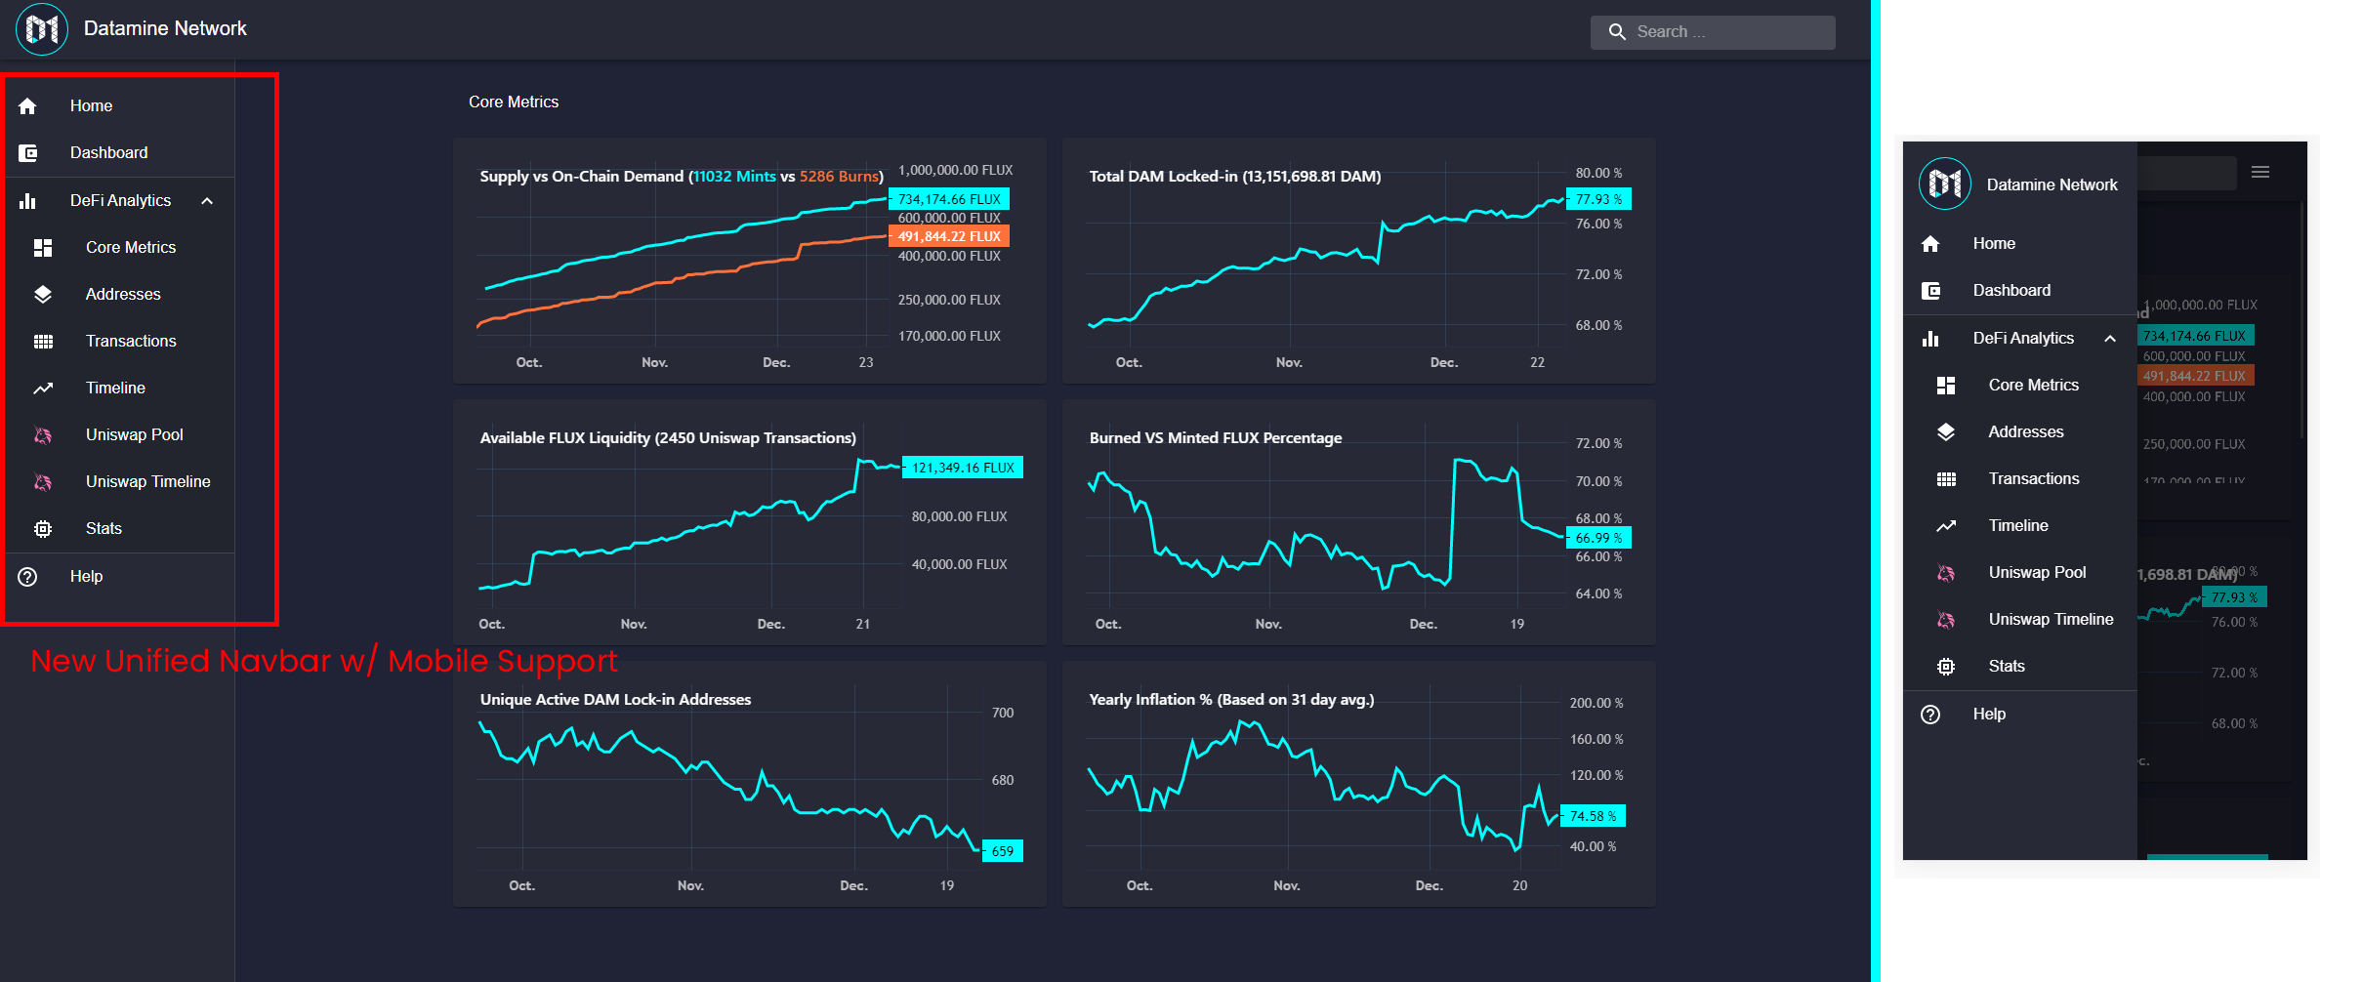Click the Core Metrics grid icon in the desktop sidebar

[x=43, y=248]
